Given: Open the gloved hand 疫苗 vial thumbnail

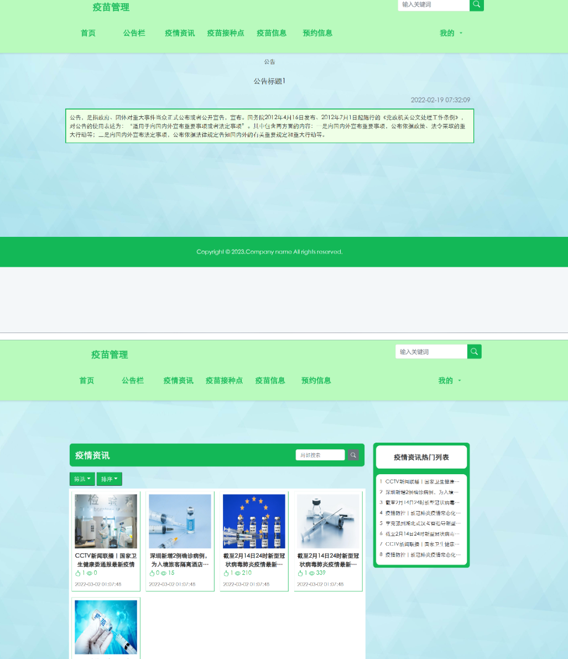Looking at the screenshot, I should click(x=106, y=627).
